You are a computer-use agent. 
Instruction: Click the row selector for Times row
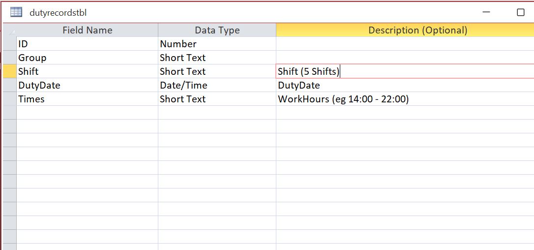tap(9, 99)
